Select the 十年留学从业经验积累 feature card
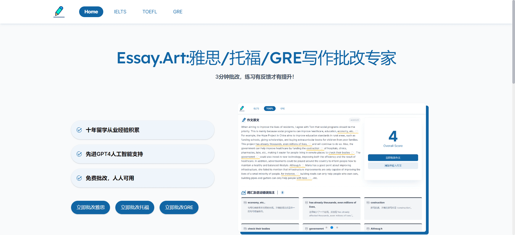Image resolution: width=515 pixels, height=235 pixels. click(143, 130)
